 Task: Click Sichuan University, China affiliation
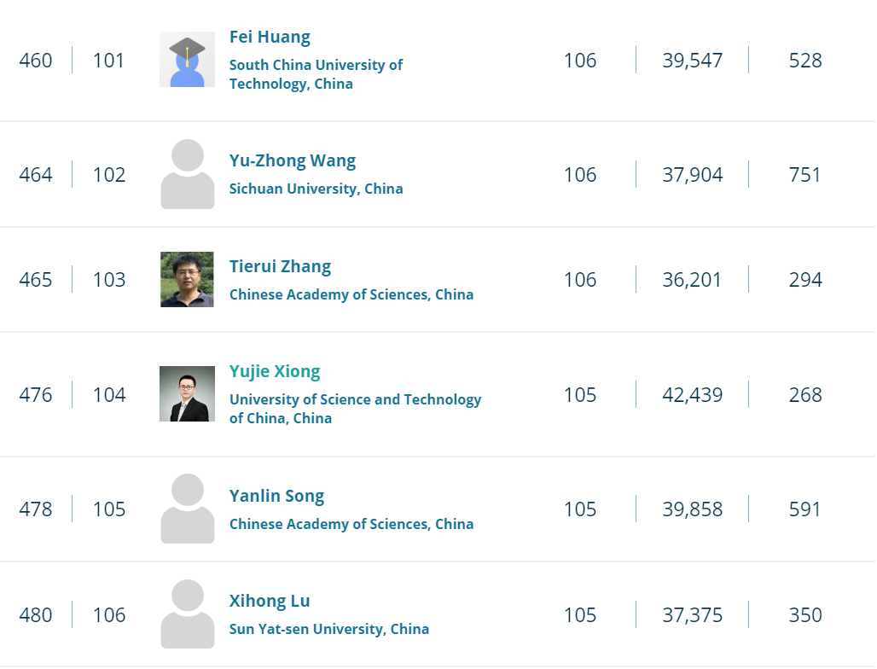coord(316,189)
